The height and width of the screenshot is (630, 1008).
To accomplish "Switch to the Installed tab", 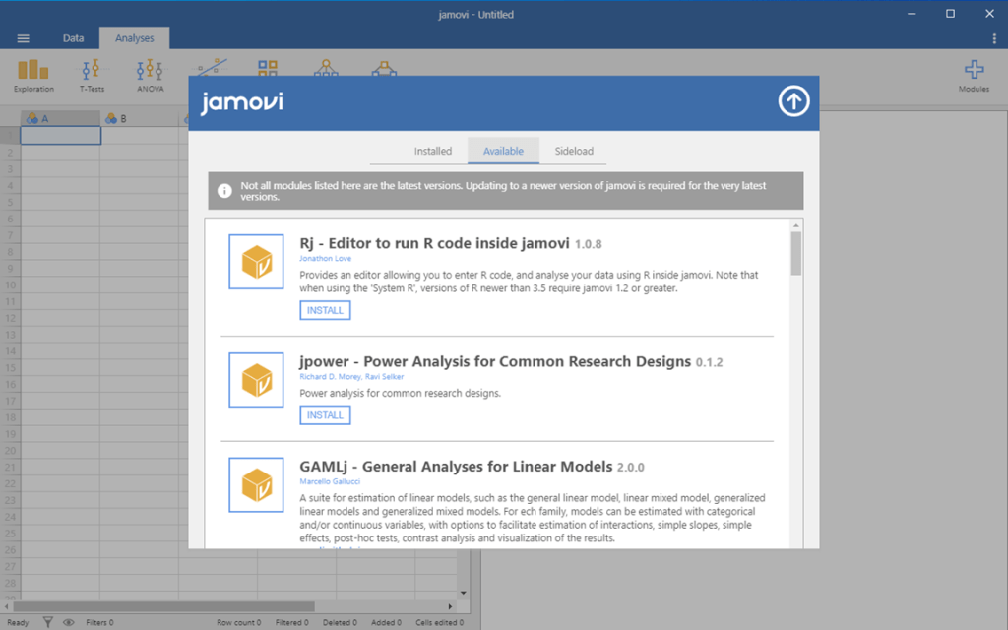I will [432, 151].
